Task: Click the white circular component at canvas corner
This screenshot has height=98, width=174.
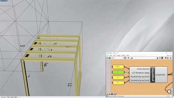Action: pos(169,91)
